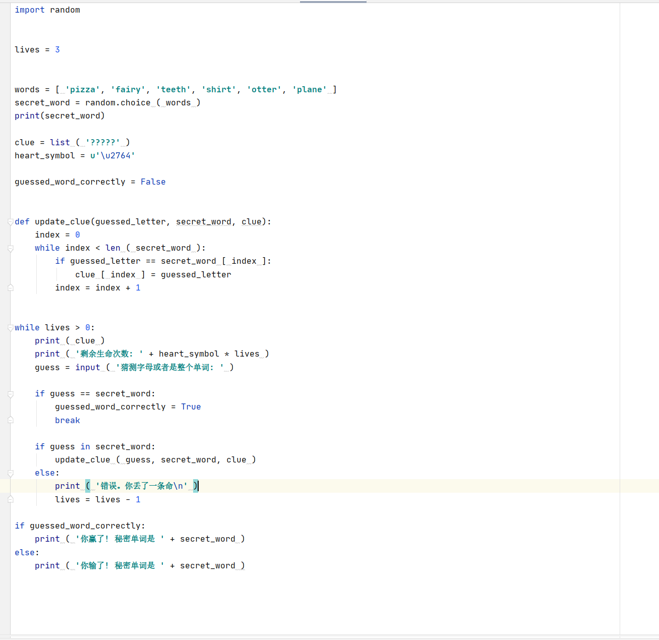Image resolution: width=659 pixels, height=640 pixels.
Task: Collapse the 'while index < len' loop fold marker
Action: click(x=11, y=248)
